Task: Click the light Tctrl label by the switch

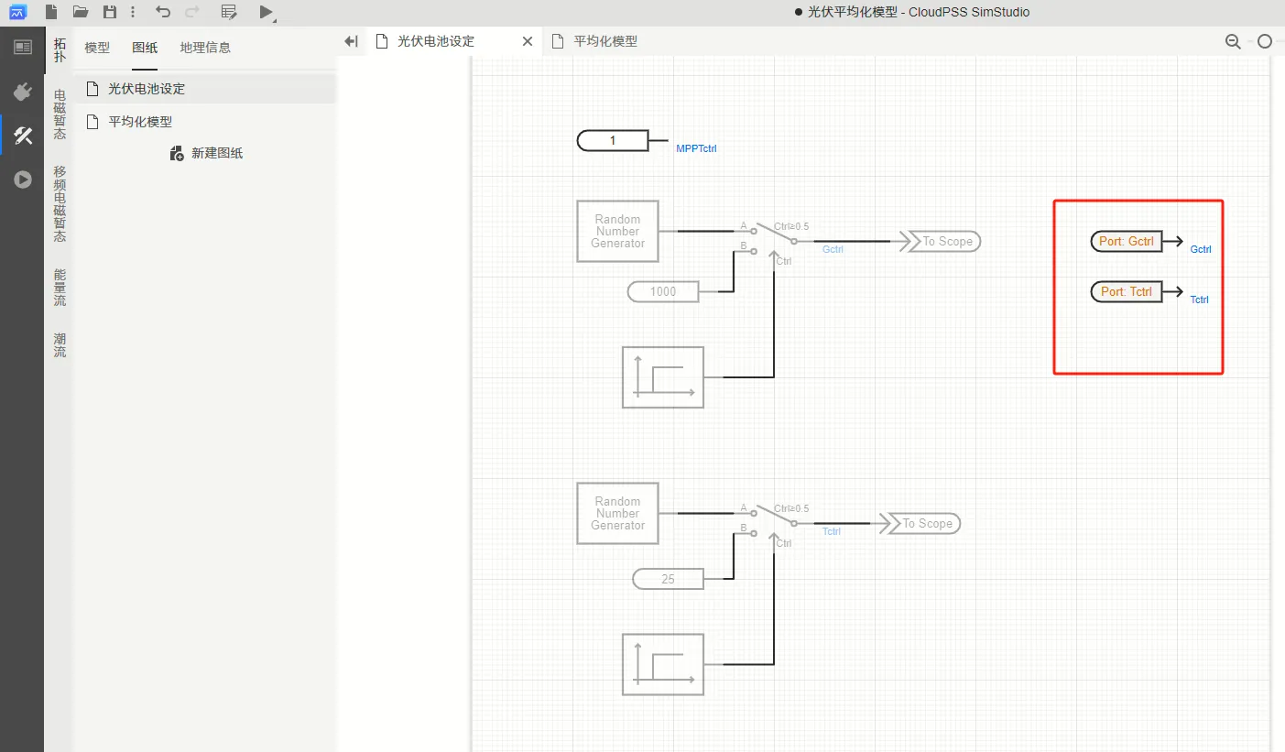Action: pyautogui.click(x=831, y=531)
